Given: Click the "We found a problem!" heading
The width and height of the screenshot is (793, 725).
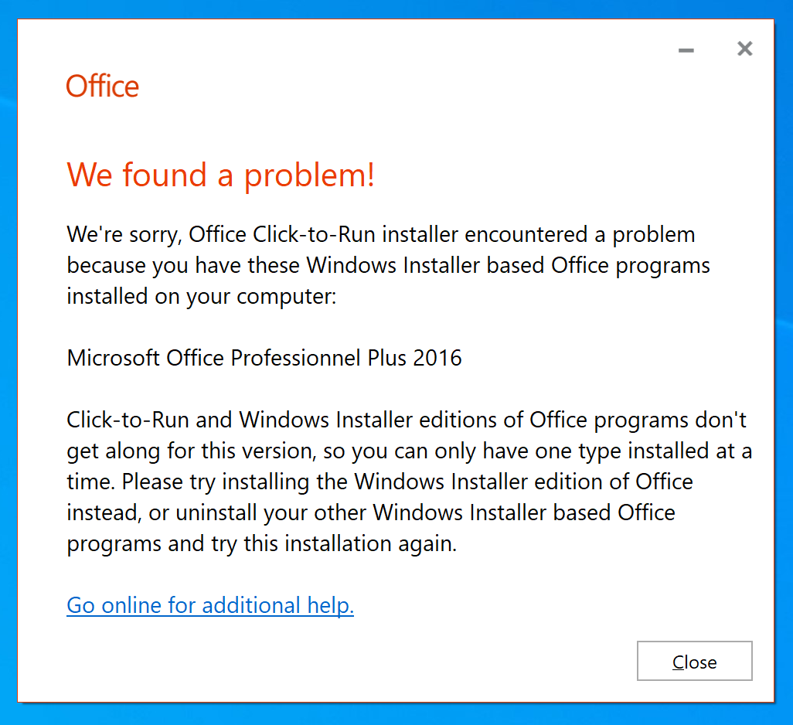Looking at the screenshot, I should (221, 175).
